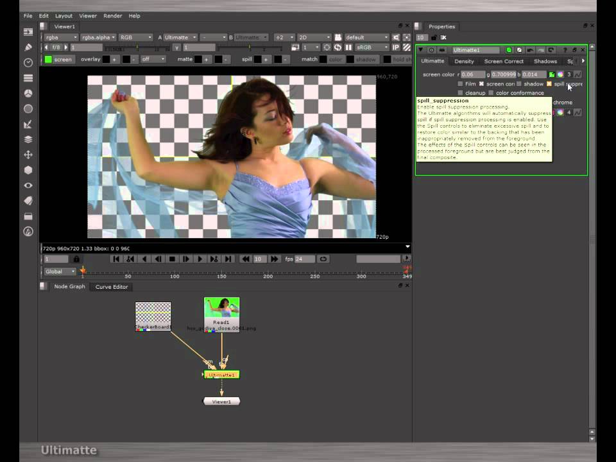Enable the cleanup checkbox
The image size is (616, 462).
[461, 93]
